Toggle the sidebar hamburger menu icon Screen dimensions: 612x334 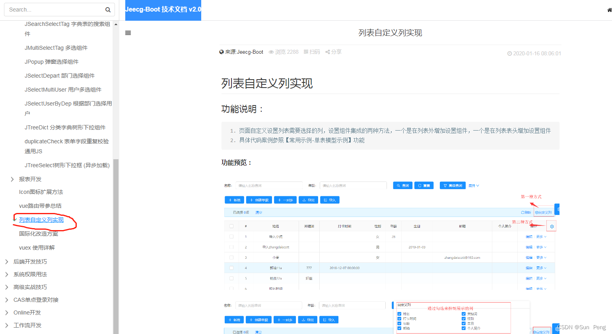pos(128,33)
